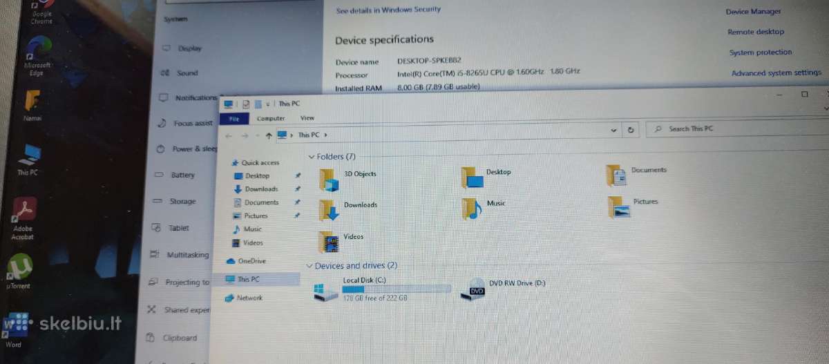Open Advanced system settings link
The width and height of the screenshot is (829, 364).
[x=776, y=73]
